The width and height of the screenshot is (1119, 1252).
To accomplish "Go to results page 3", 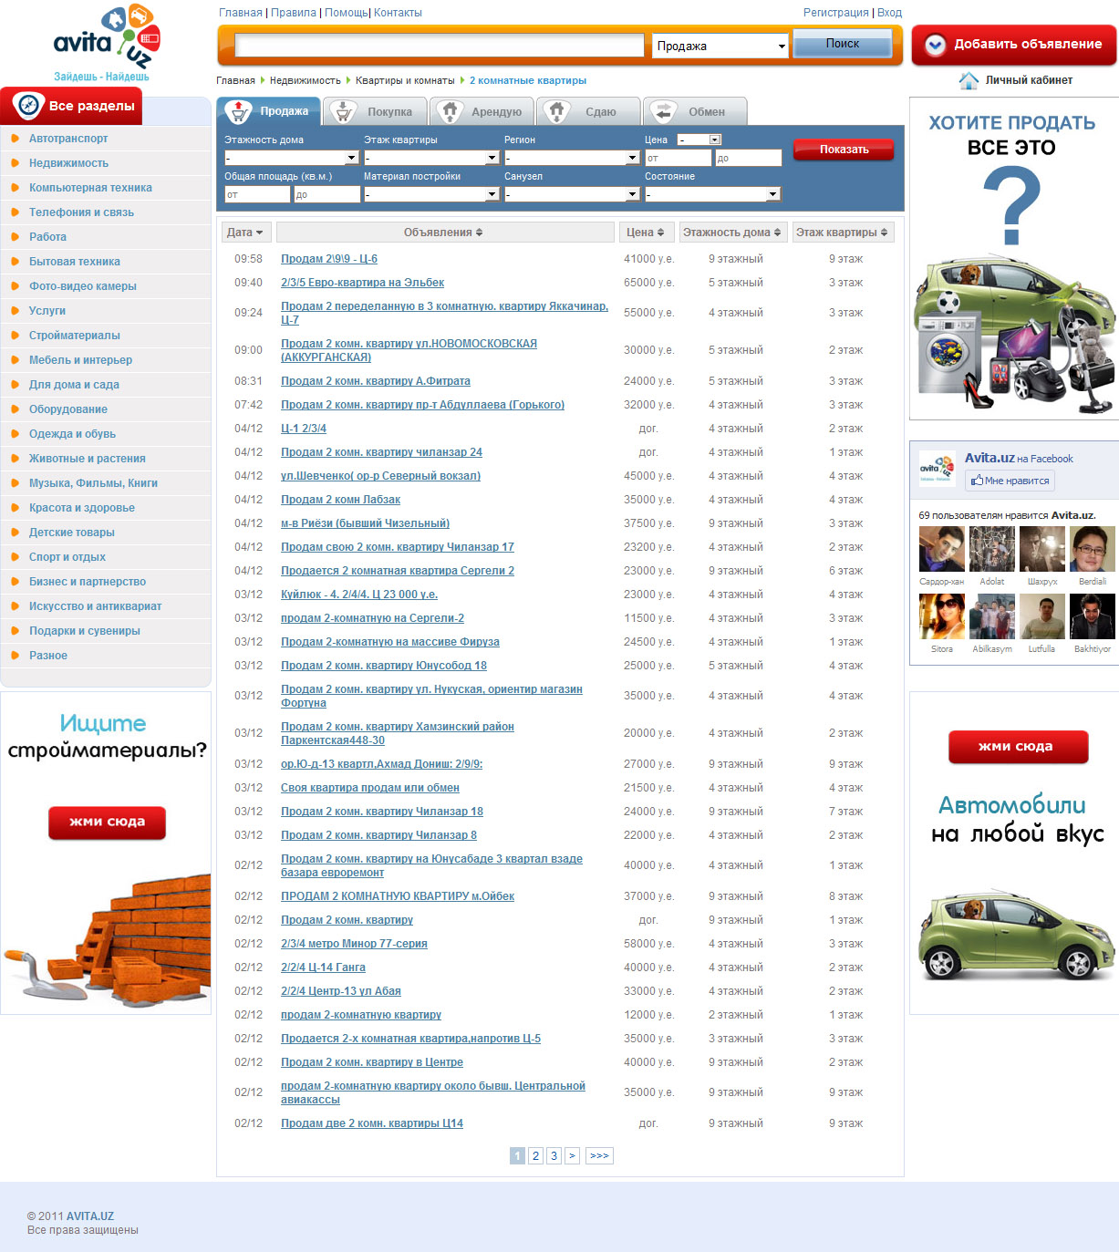I will click(554, 1156).
